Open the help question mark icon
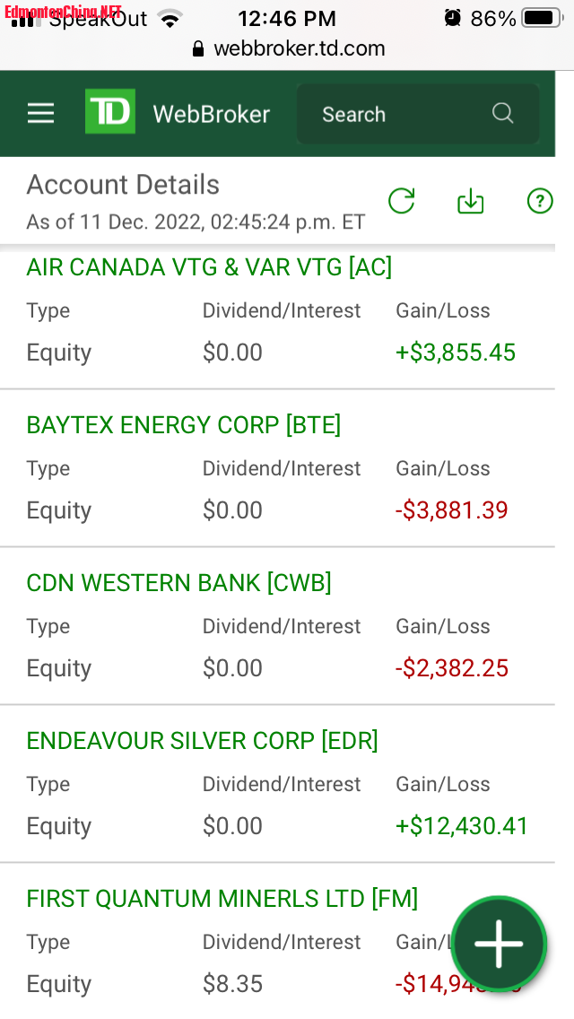Viewport: 574px width, 1019px height. pyautogui.click(x=539, y=202)
